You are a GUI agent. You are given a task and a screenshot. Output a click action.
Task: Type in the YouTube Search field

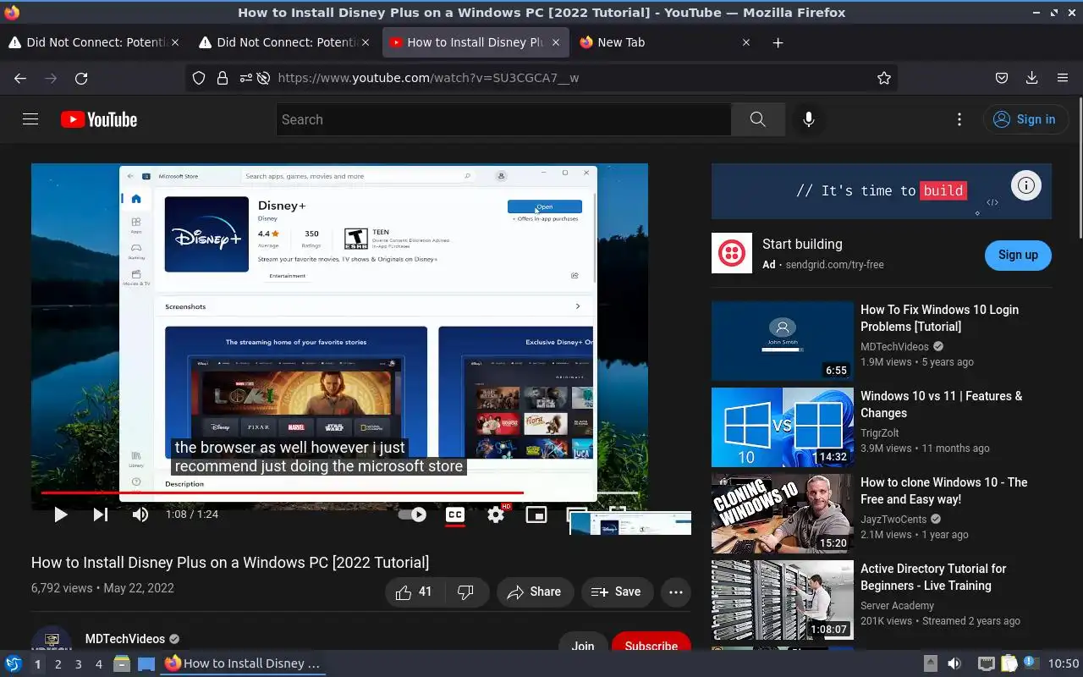pos(503,119)
